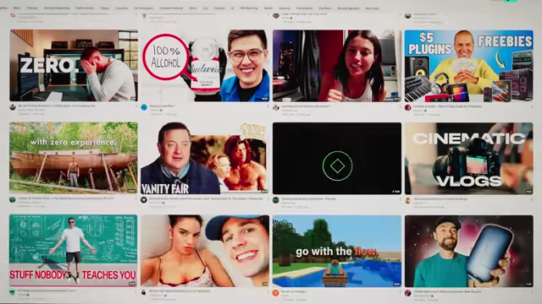Click 'Freebies & Deals – Black Friday Guide' title
This screenshot has height=304, width=542.
pyautogui.click(x=447, y=106)
